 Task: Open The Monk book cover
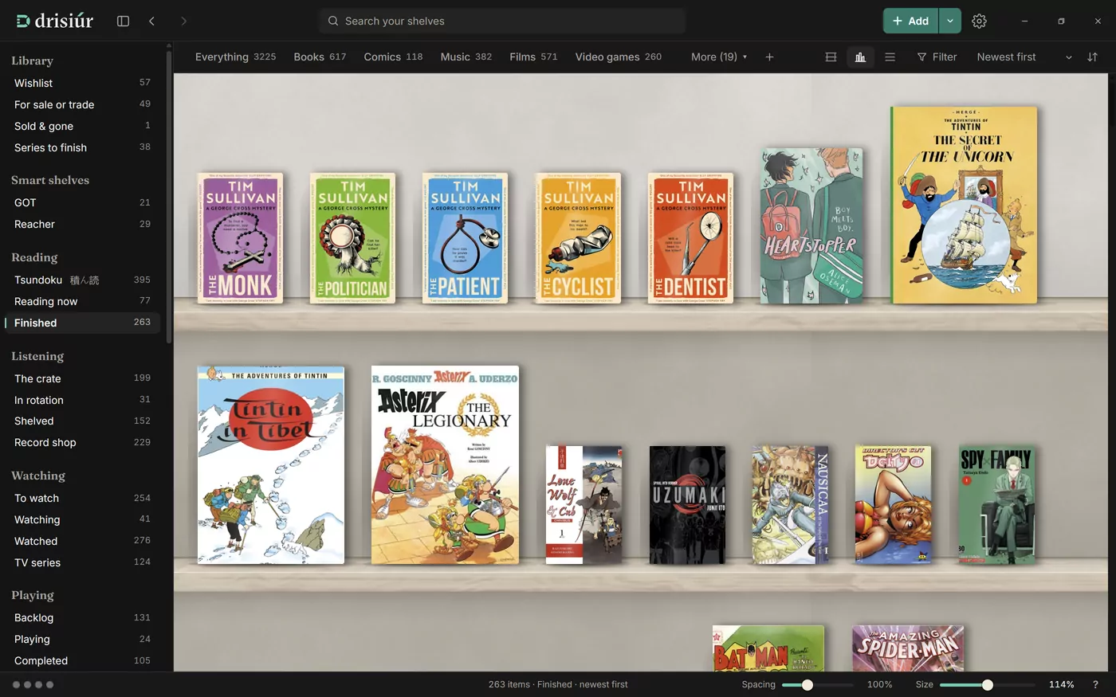(x=240, y=237)
